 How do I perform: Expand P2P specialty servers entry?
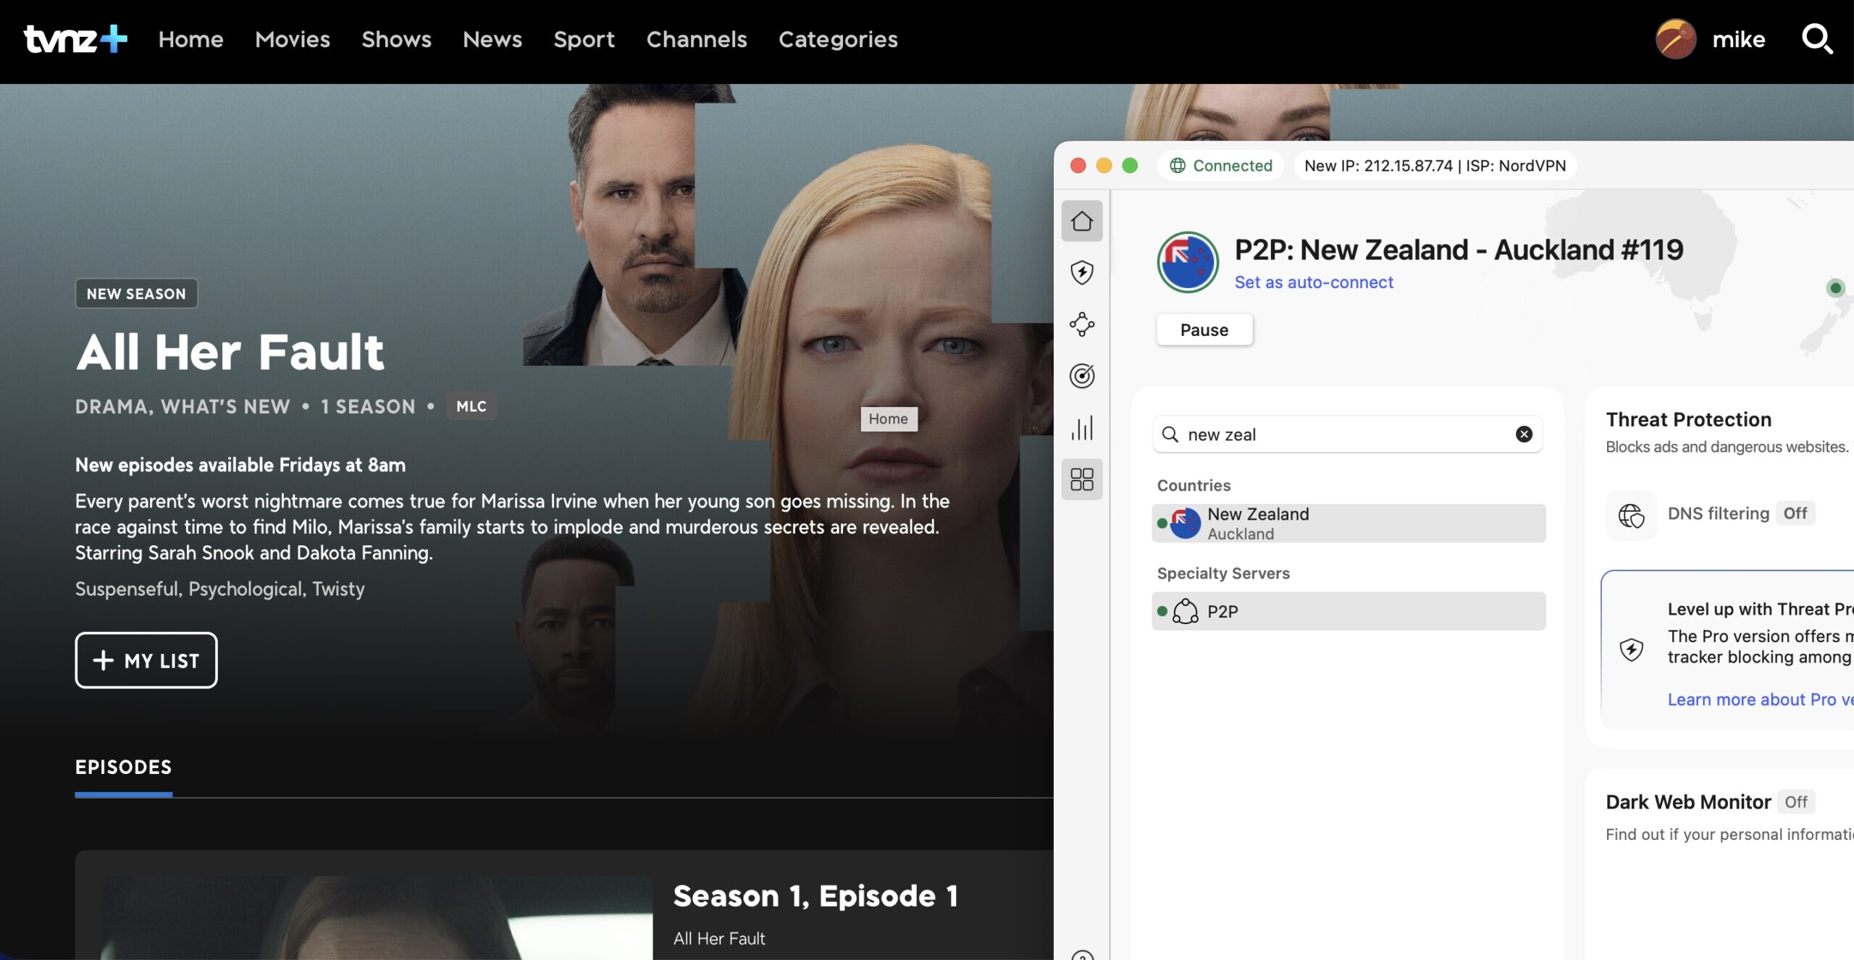pos(1348,612)
